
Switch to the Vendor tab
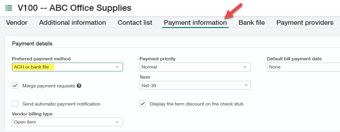click(17, 23)
